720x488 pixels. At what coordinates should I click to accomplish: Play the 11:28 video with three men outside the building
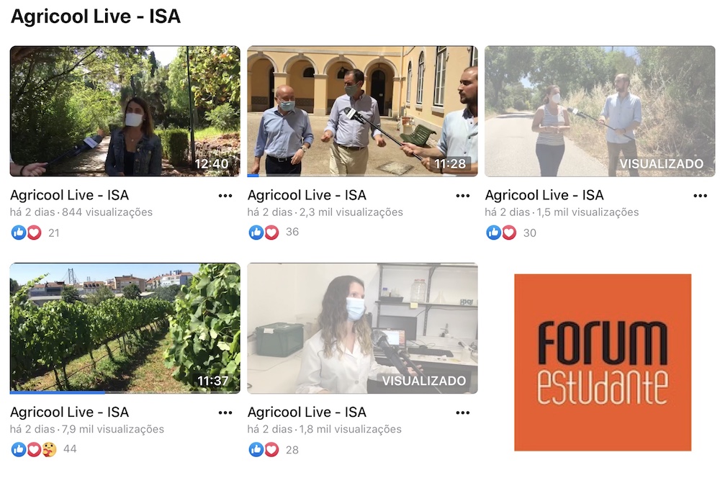coord(362,111)
